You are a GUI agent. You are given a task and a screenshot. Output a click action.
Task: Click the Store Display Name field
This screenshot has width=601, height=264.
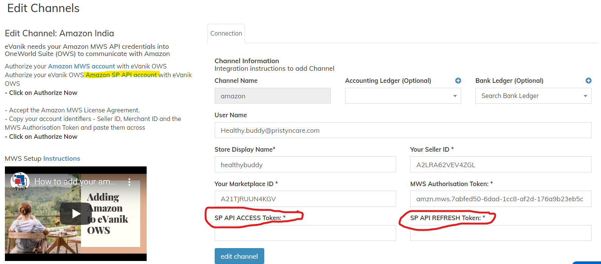click(x=305, y=165)
